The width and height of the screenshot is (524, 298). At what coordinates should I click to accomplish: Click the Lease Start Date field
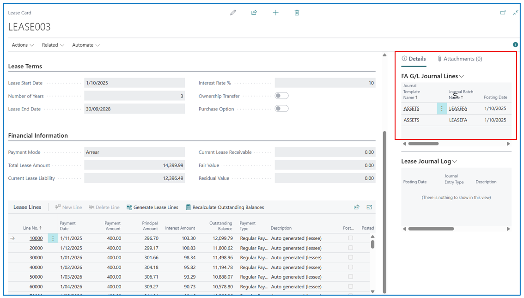pyautogui.click(x=134, y=83)
